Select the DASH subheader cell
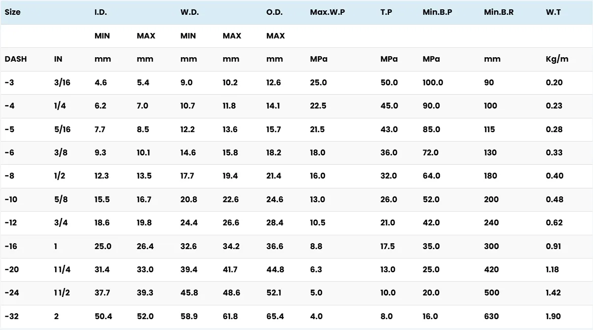 coord(16,59)
